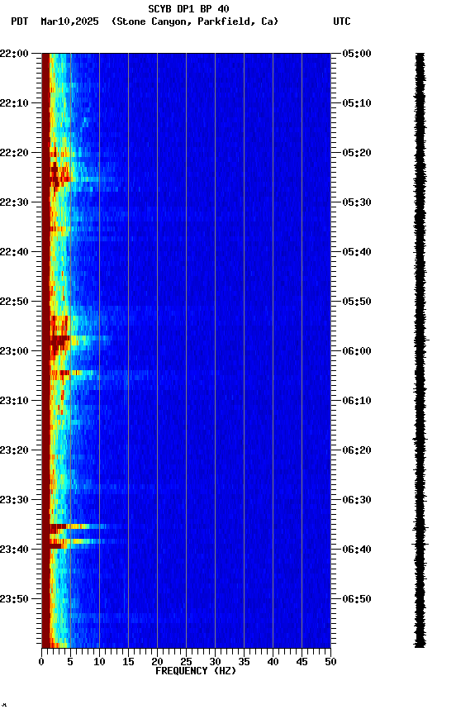Click the "30" frequency axis label
This screenshot has width=456, height=714.
(x=215, y=662)
